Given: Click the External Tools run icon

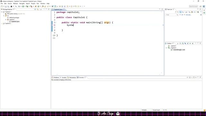Looking at the screenshot, I should [31, 6].
